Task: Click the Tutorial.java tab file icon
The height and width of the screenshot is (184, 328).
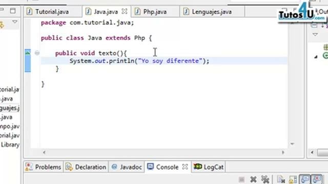Action: pos(29,11)
